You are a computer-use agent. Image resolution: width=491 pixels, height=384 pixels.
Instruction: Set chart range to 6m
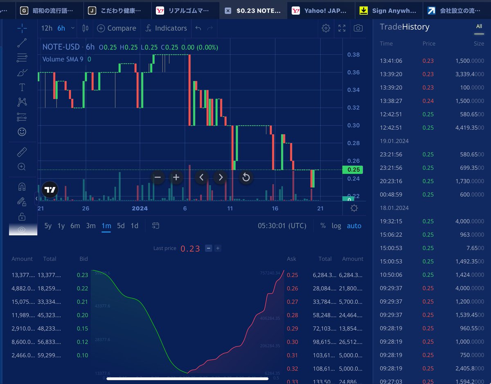click(x=75, y=226)
